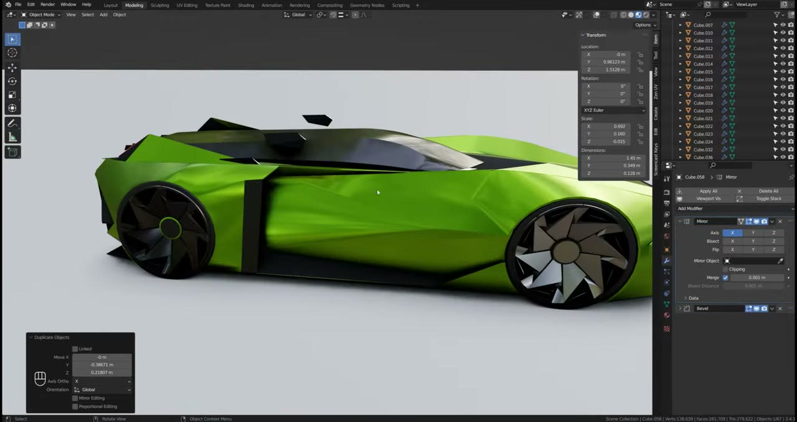This screenshot has width=797, height=422.
Task: Remove the Bevel modifier with X
Action: click(x=780, y=309)
